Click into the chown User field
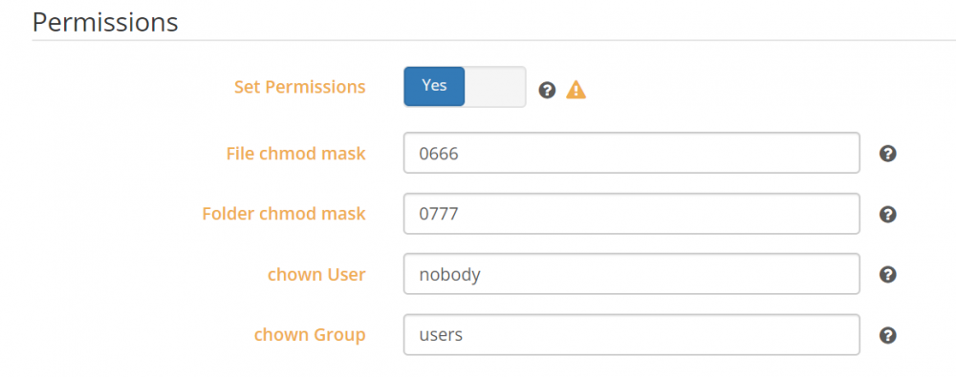The image size is (956, 377). [632, 274]
